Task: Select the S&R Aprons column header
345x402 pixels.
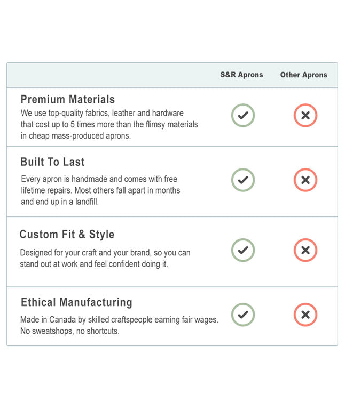Action: point(241,75)
